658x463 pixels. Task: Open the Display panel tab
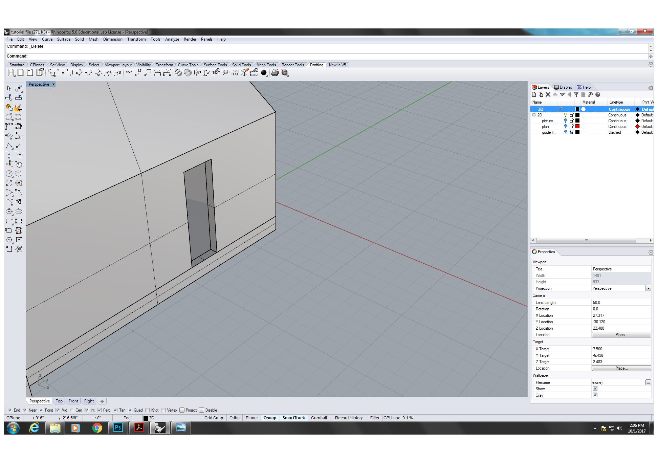(563, 87)
